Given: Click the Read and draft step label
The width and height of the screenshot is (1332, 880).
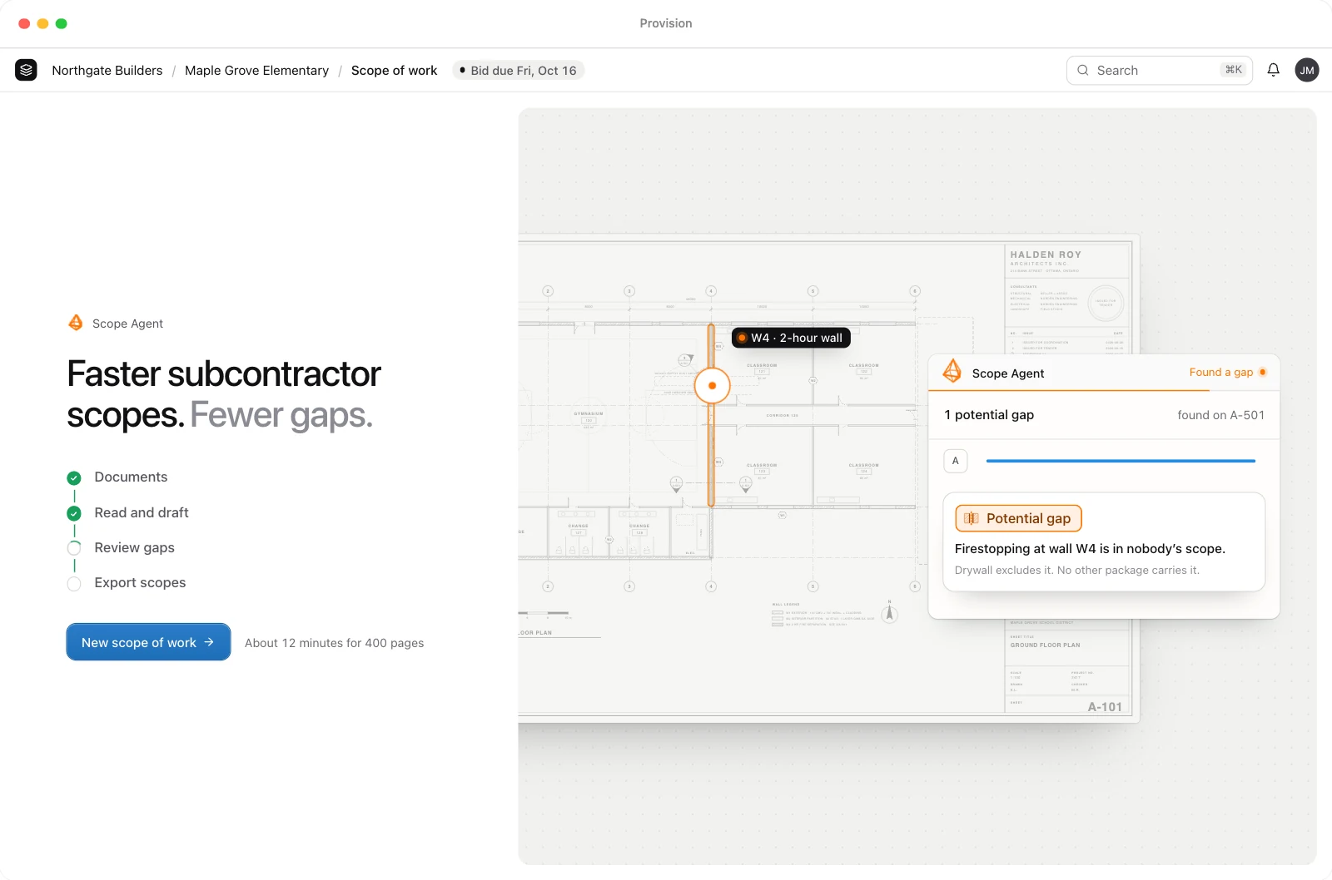Looking at the screenshot, I should (x=142, y=513).
